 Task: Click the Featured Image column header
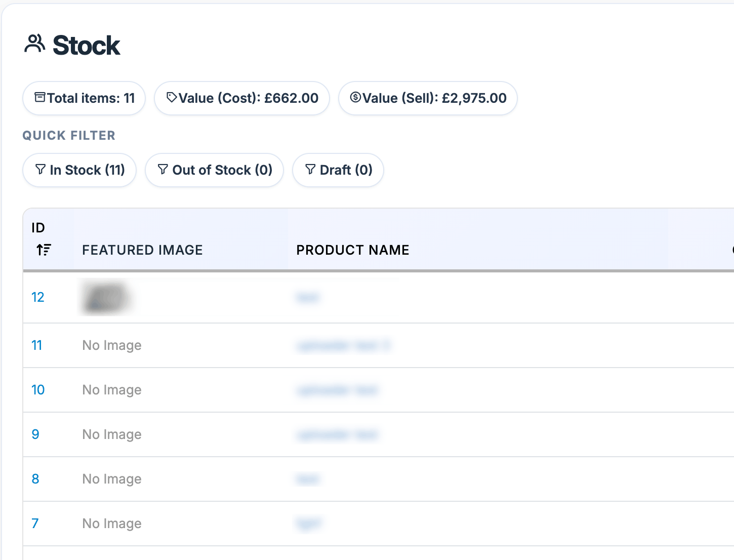pos(142,250)
